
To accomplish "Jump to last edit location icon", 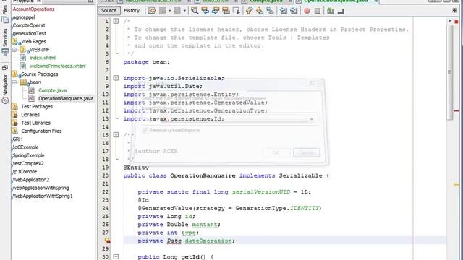I will 152,11.
